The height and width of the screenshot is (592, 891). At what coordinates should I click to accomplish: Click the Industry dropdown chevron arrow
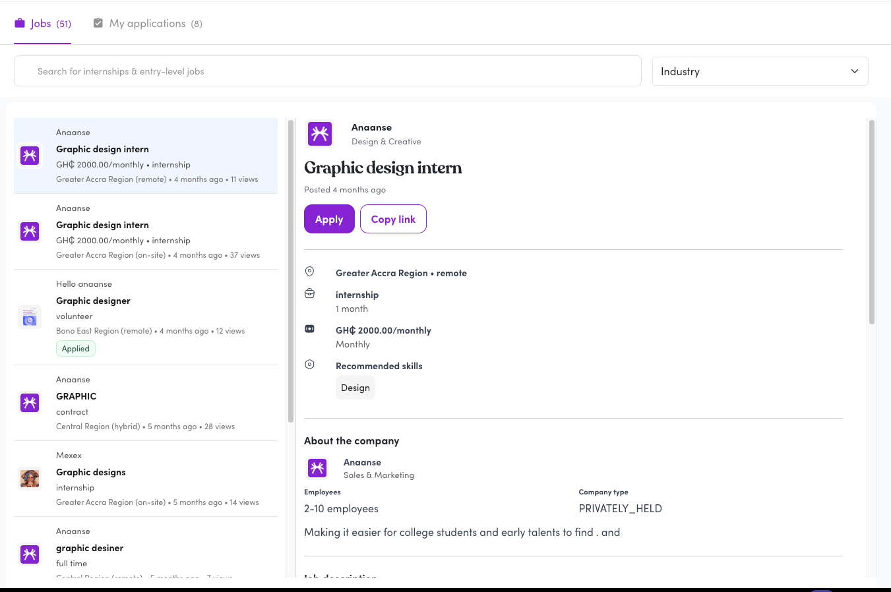pyautogui.click(x=855, y=71)
